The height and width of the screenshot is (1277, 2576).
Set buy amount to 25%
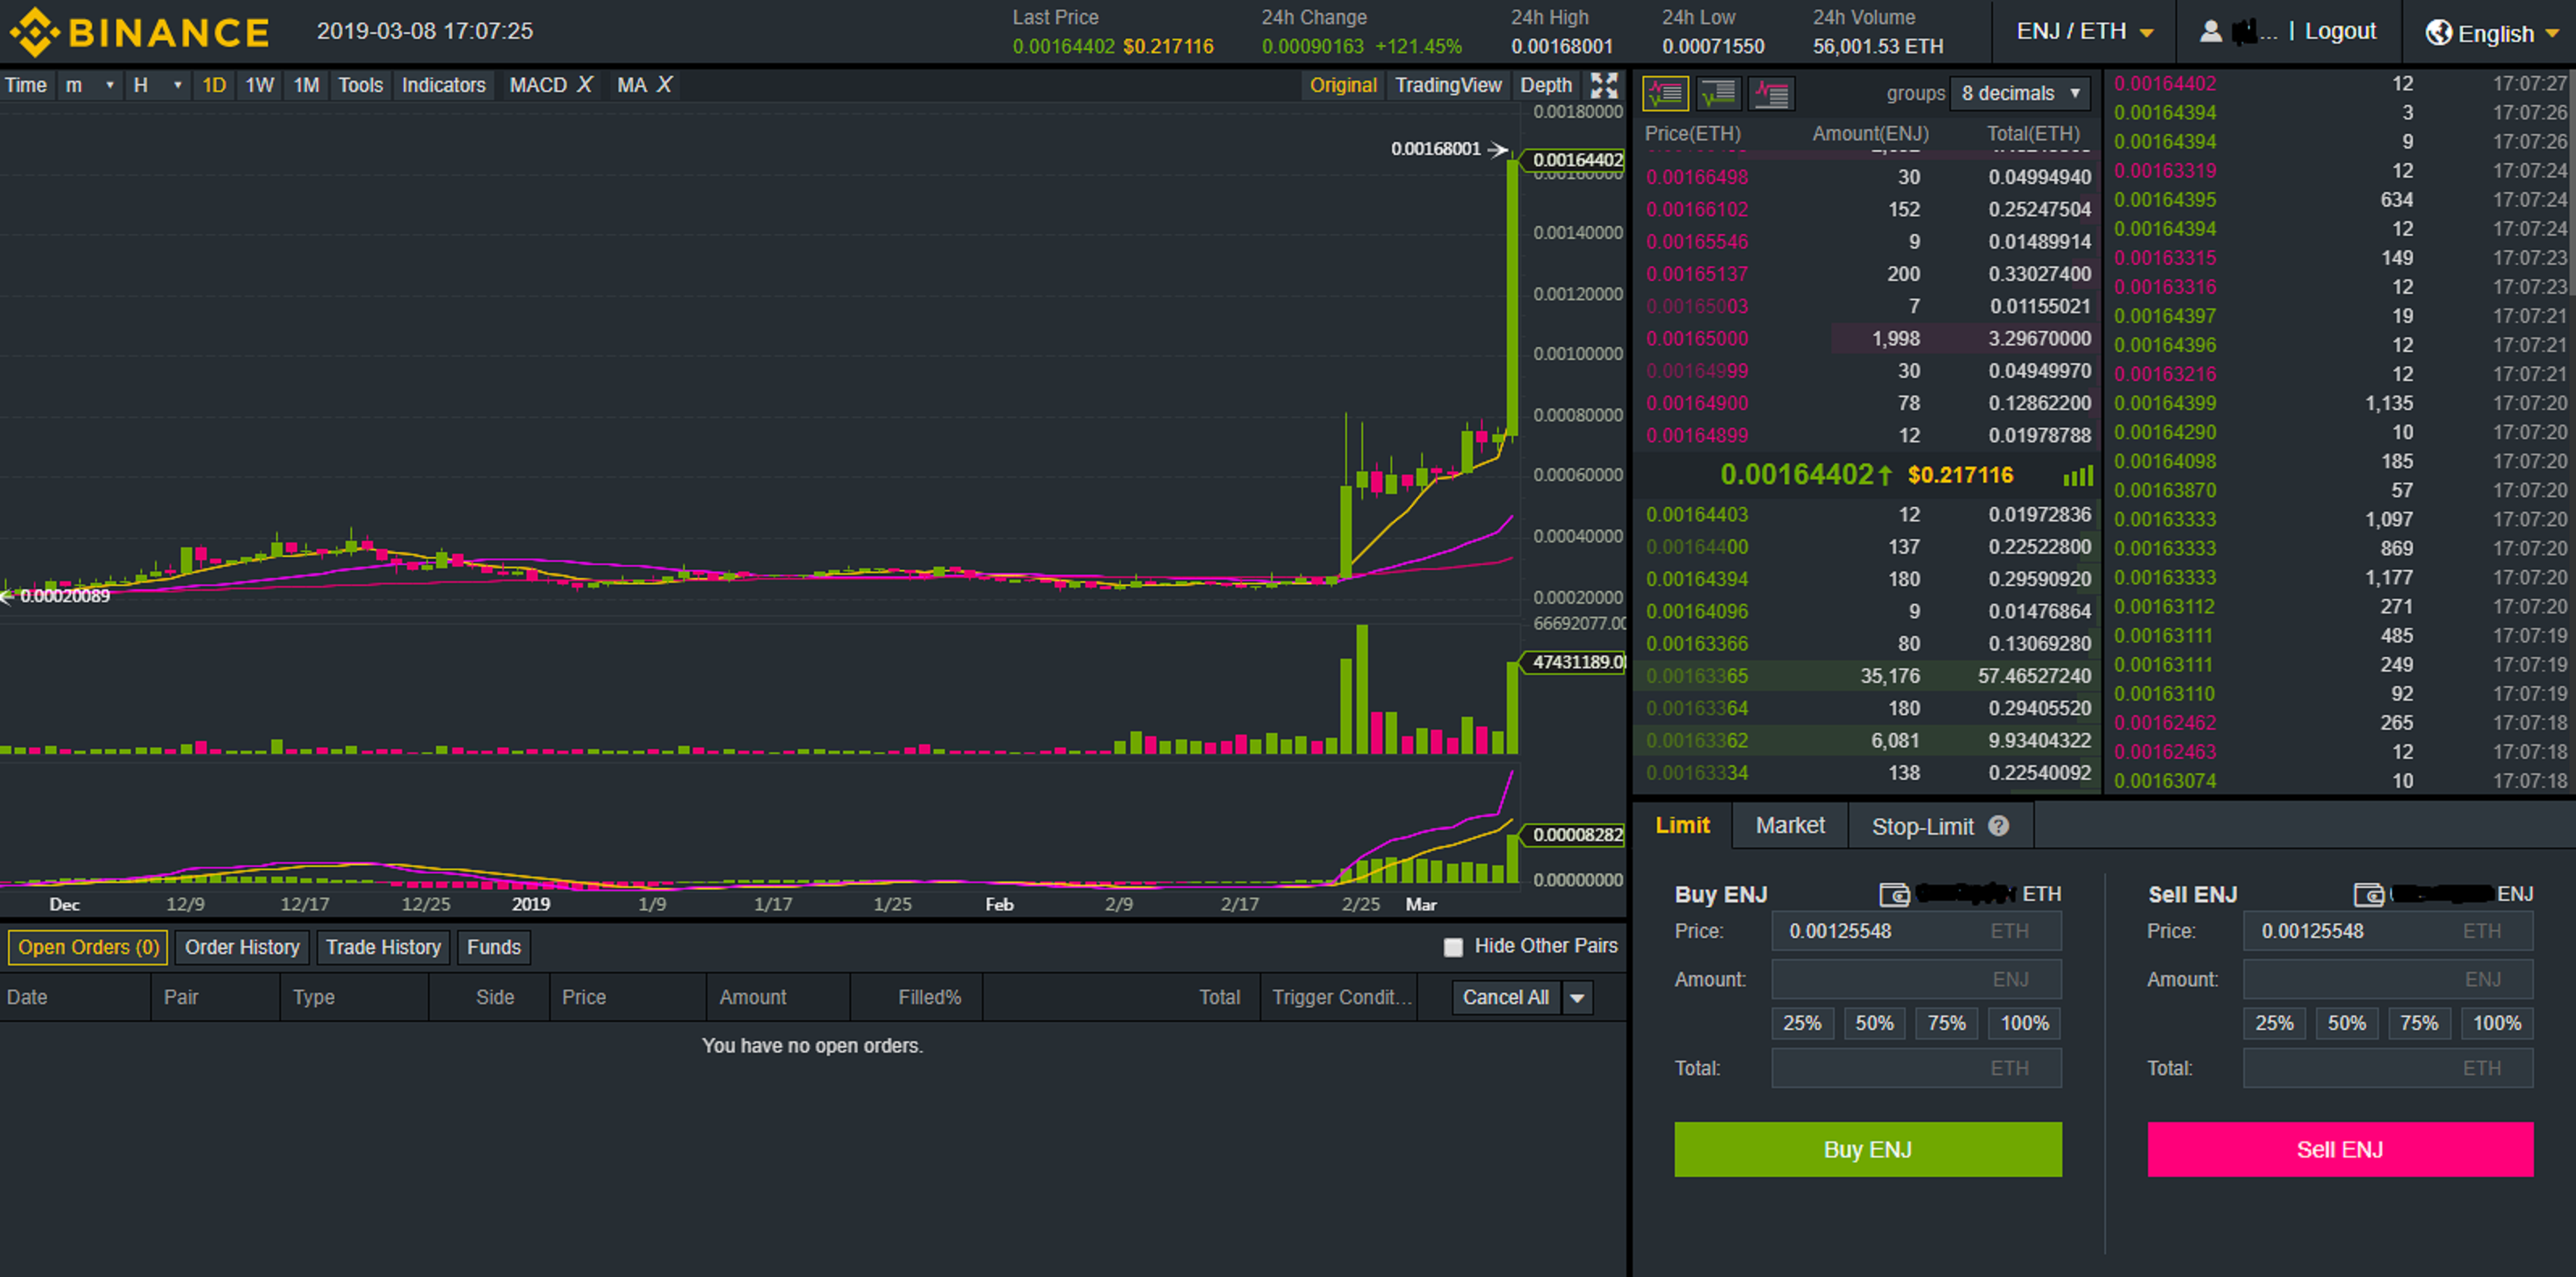pos(1802,1024)
